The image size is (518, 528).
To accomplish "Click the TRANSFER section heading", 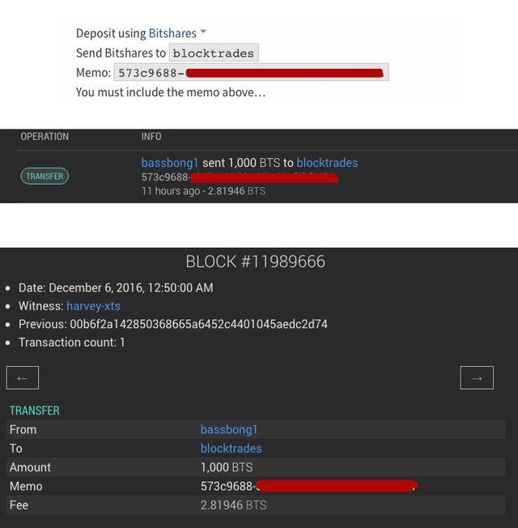I will coord(35,411).
